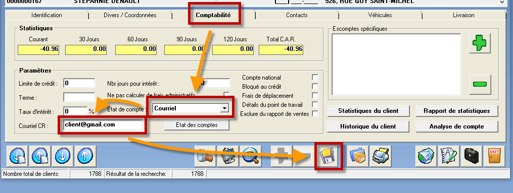
Task: Click the envelope mail icon
Action: tap(426, 156)
